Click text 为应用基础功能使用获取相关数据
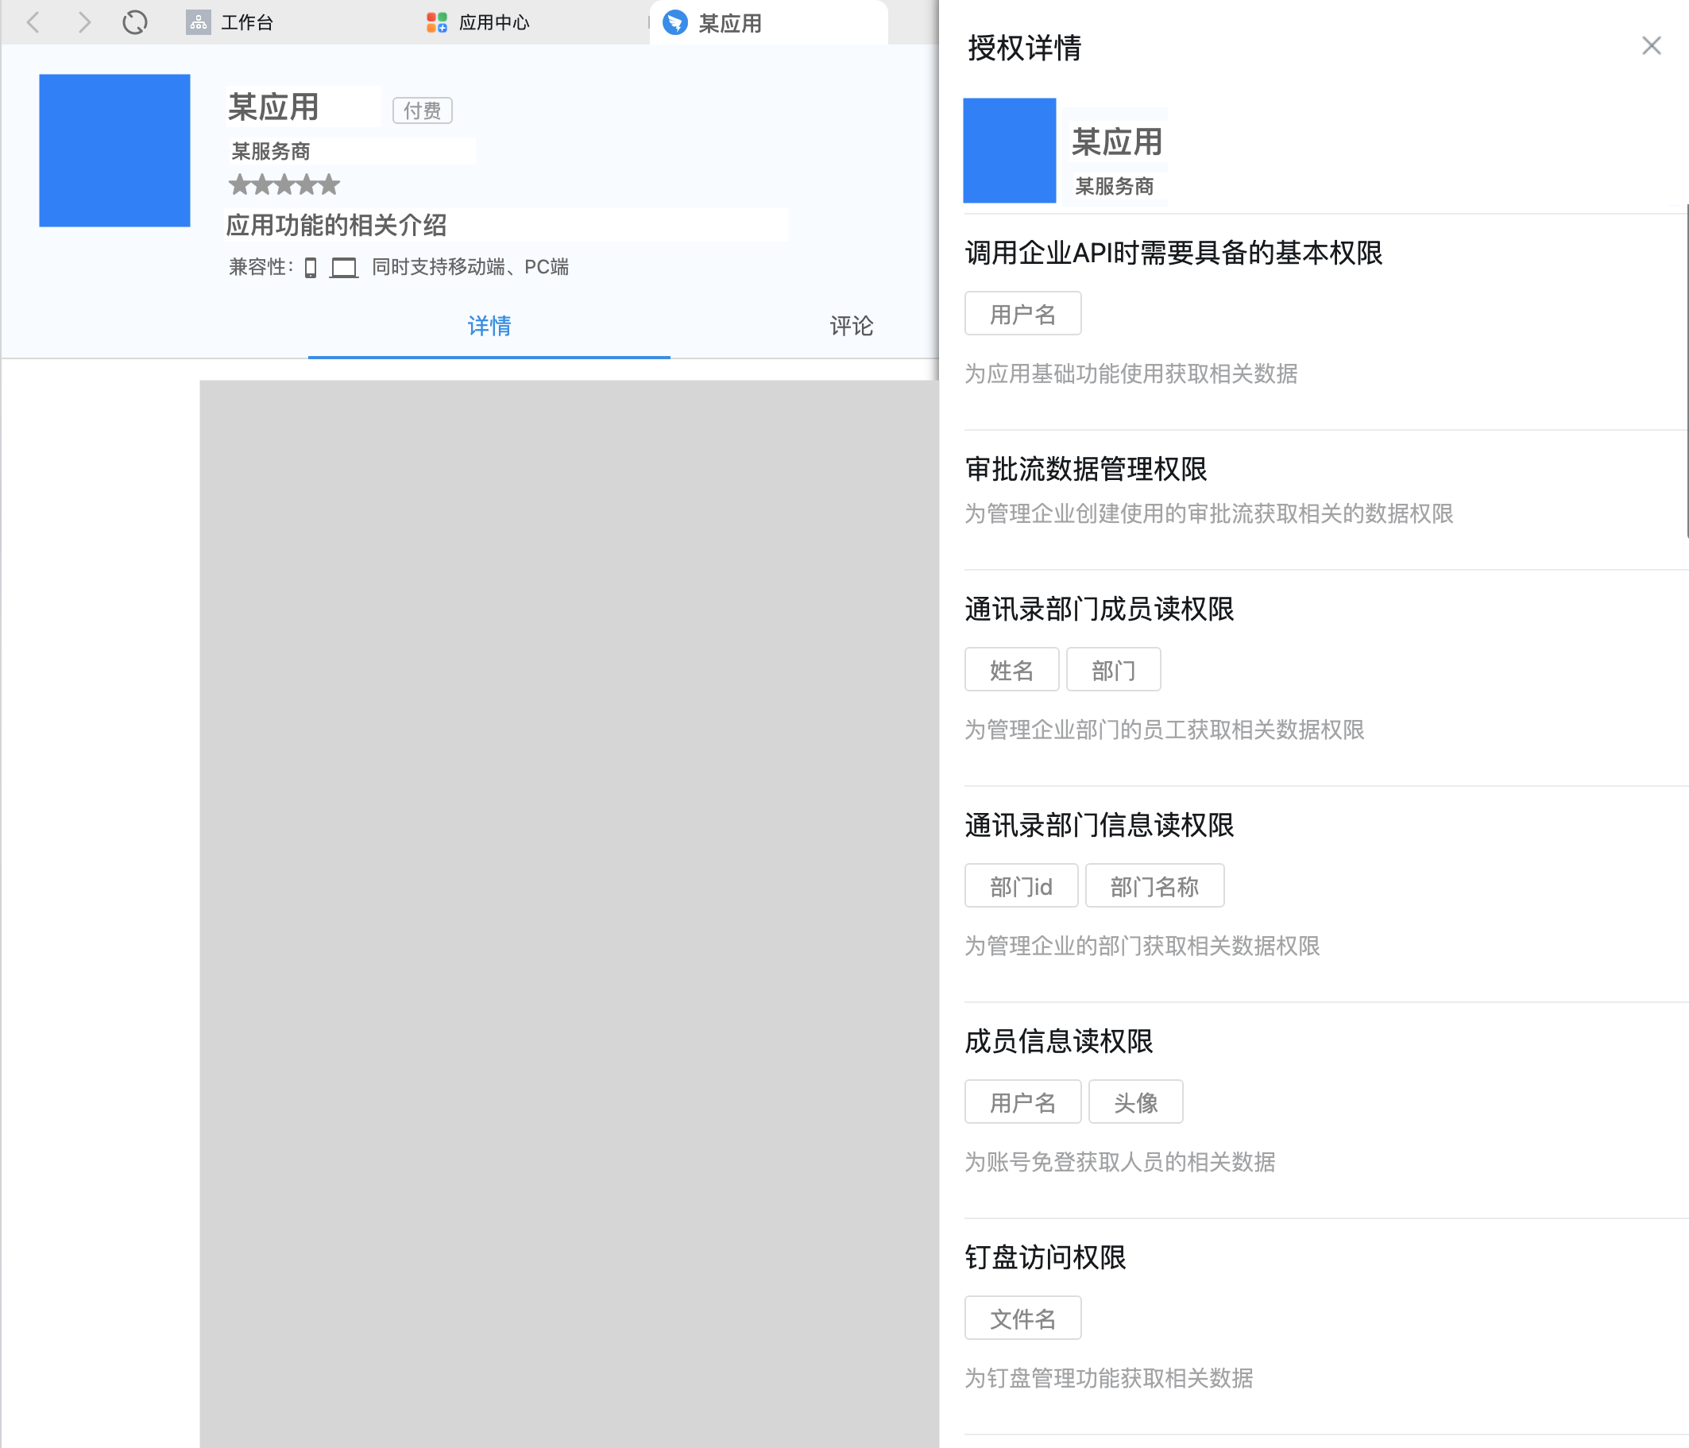The image size is (1689, 1448). [x=1131, y=374]
